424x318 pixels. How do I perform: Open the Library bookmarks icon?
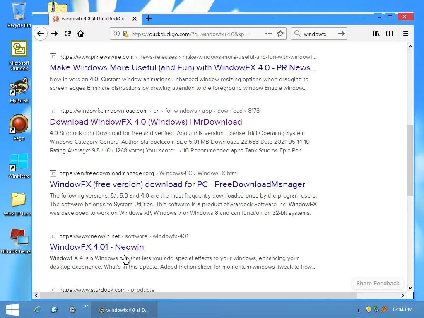coord(376,34)
